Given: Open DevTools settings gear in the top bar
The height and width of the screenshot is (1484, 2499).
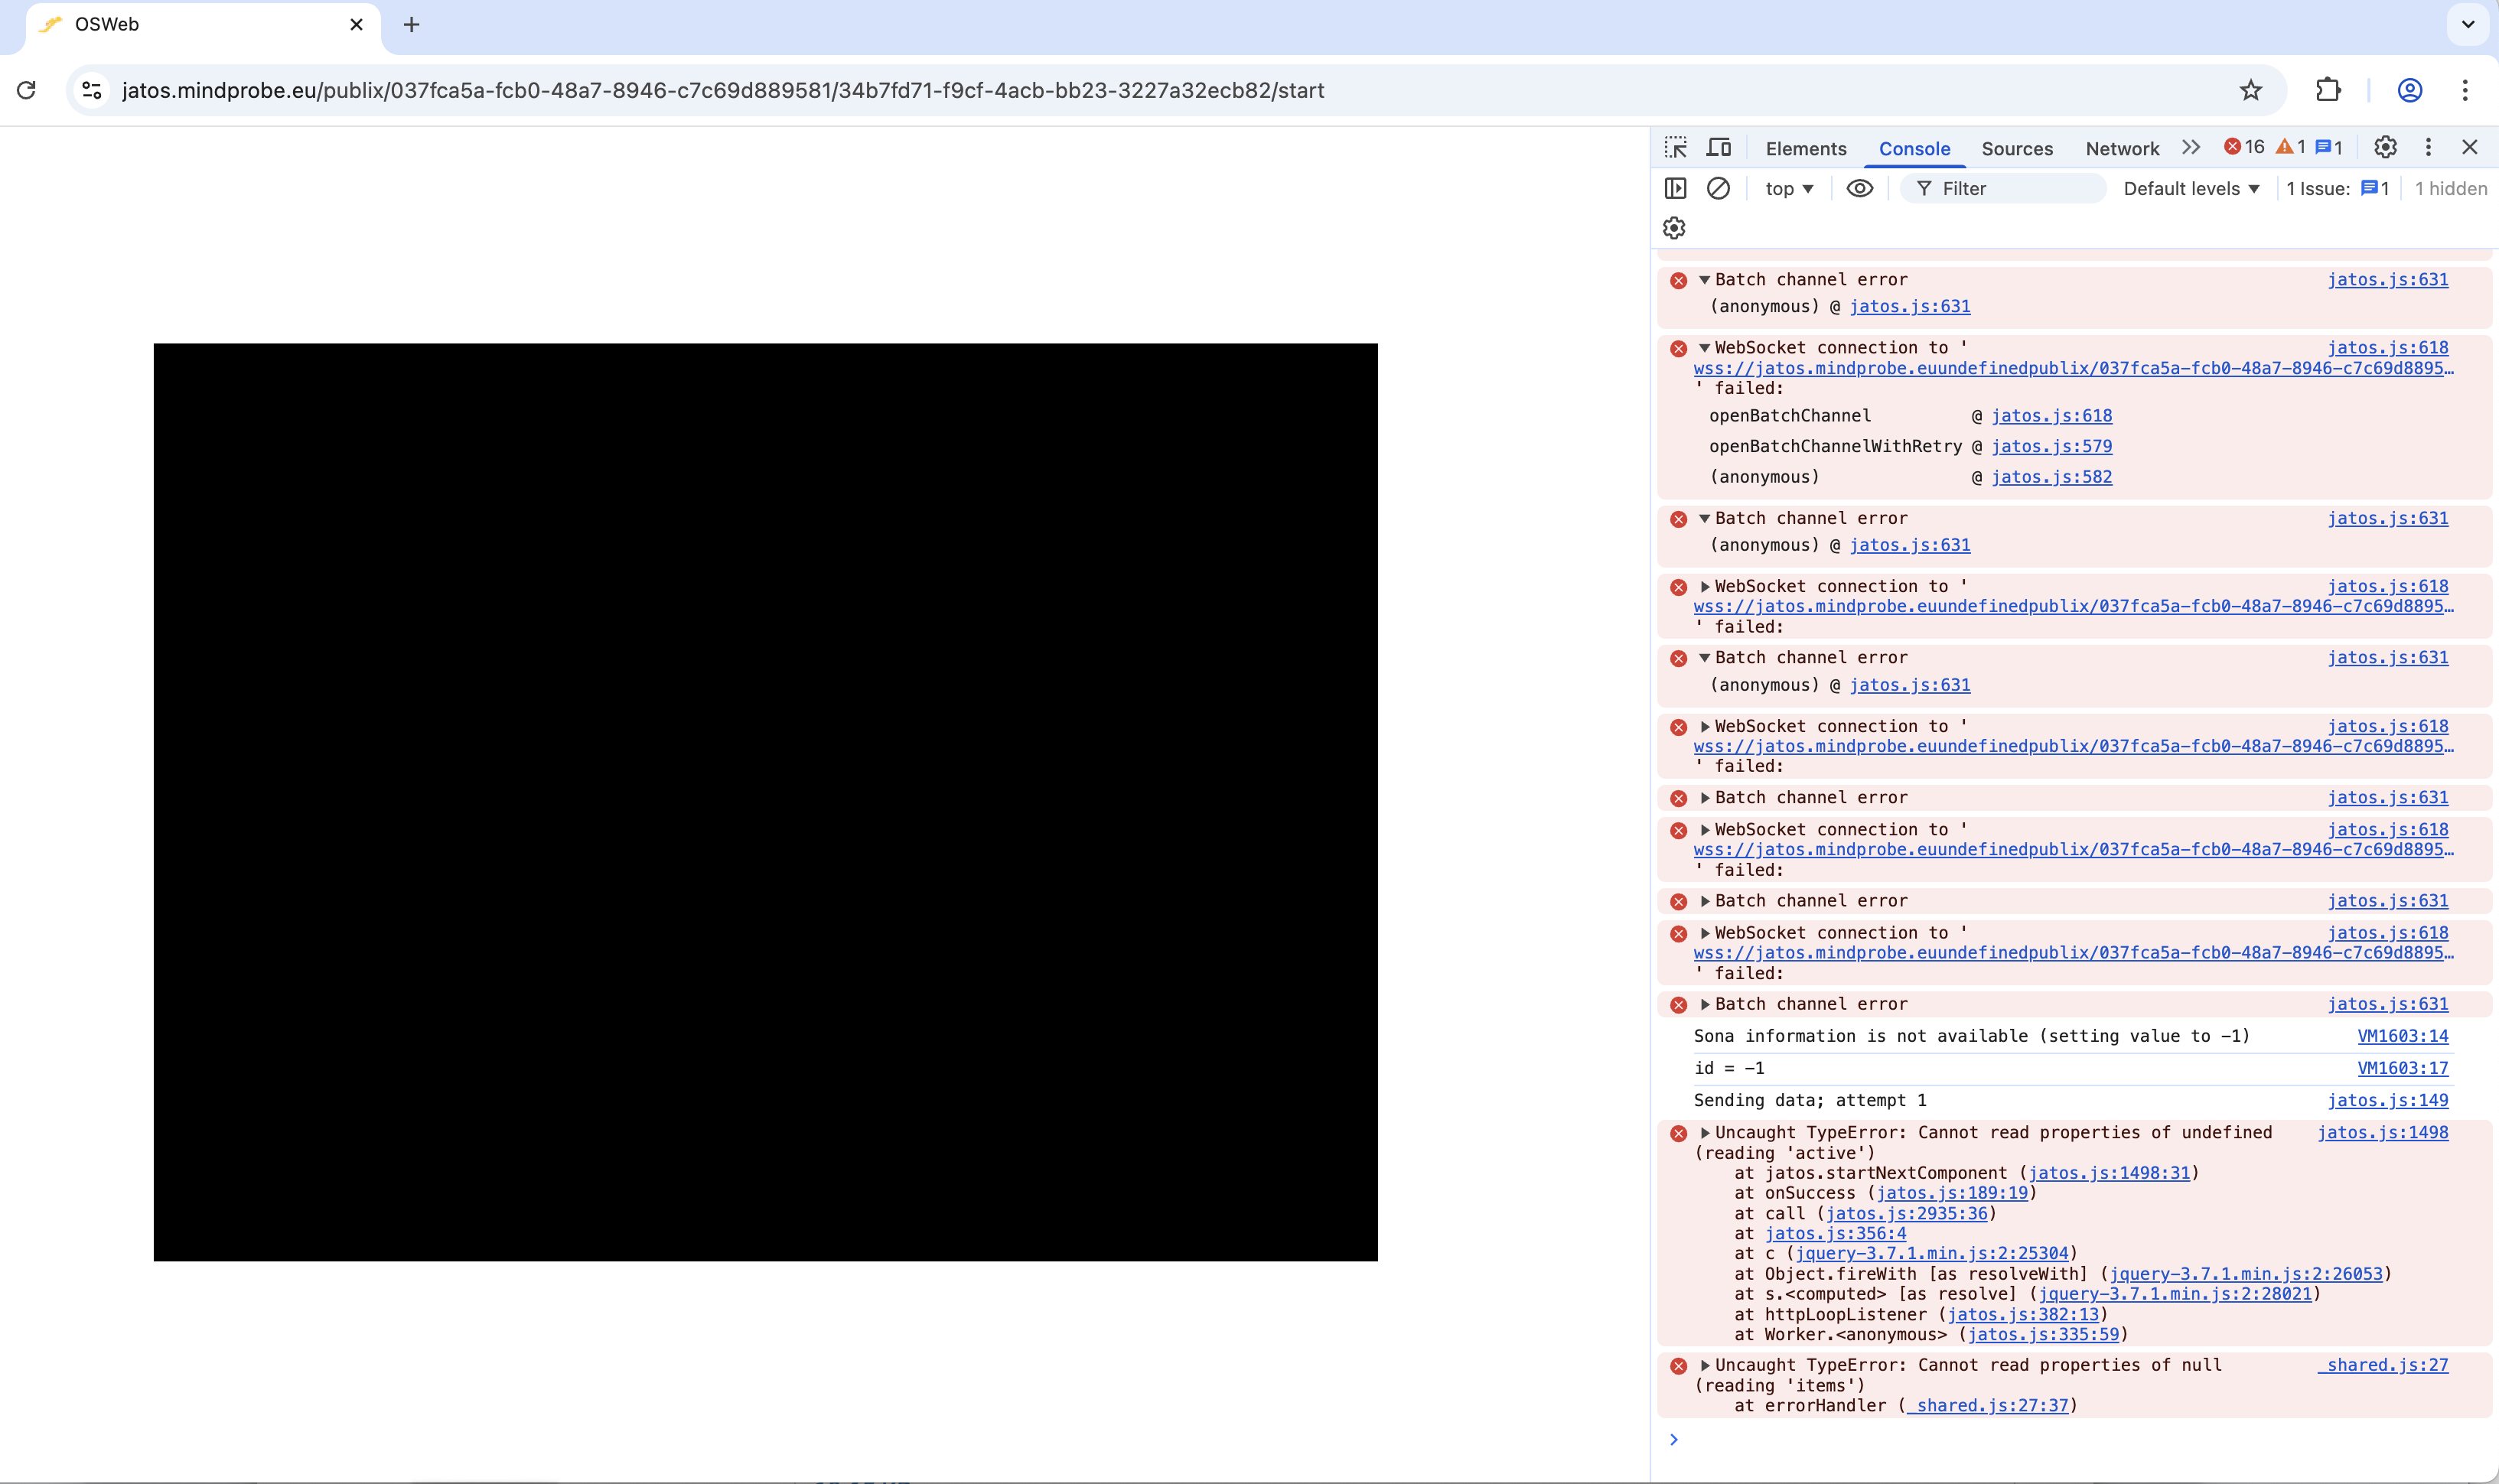Looking at the screenshot, I should coord(2385,147).
